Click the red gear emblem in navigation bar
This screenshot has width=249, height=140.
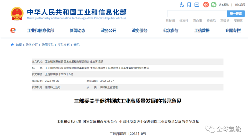13,30
